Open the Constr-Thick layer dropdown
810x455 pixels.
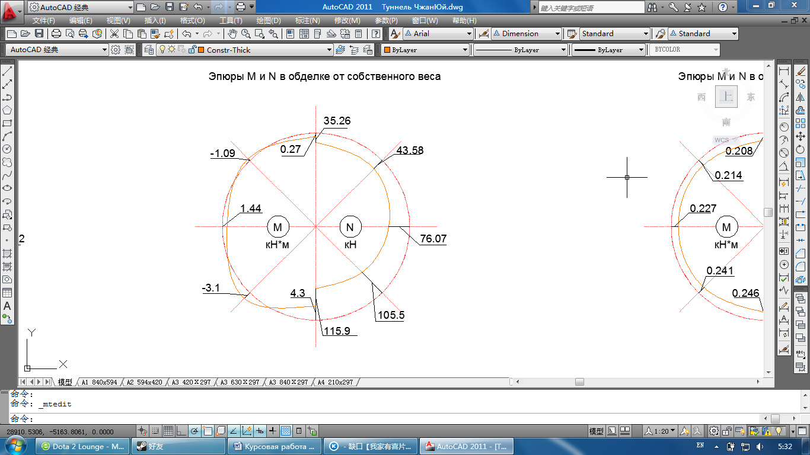pyautogui.click(x=329, y=50)
